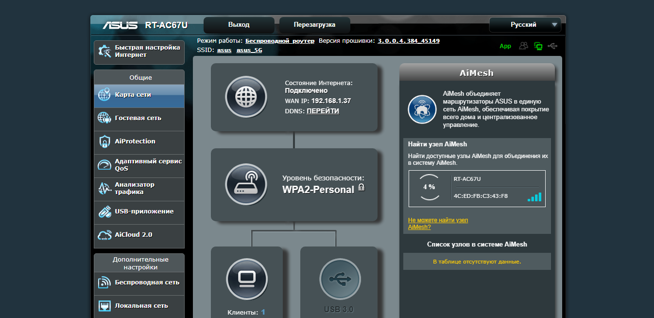Go to Гостевая сеть
Image resolution: width=654 pixels, height=318 pixels.
139,118
